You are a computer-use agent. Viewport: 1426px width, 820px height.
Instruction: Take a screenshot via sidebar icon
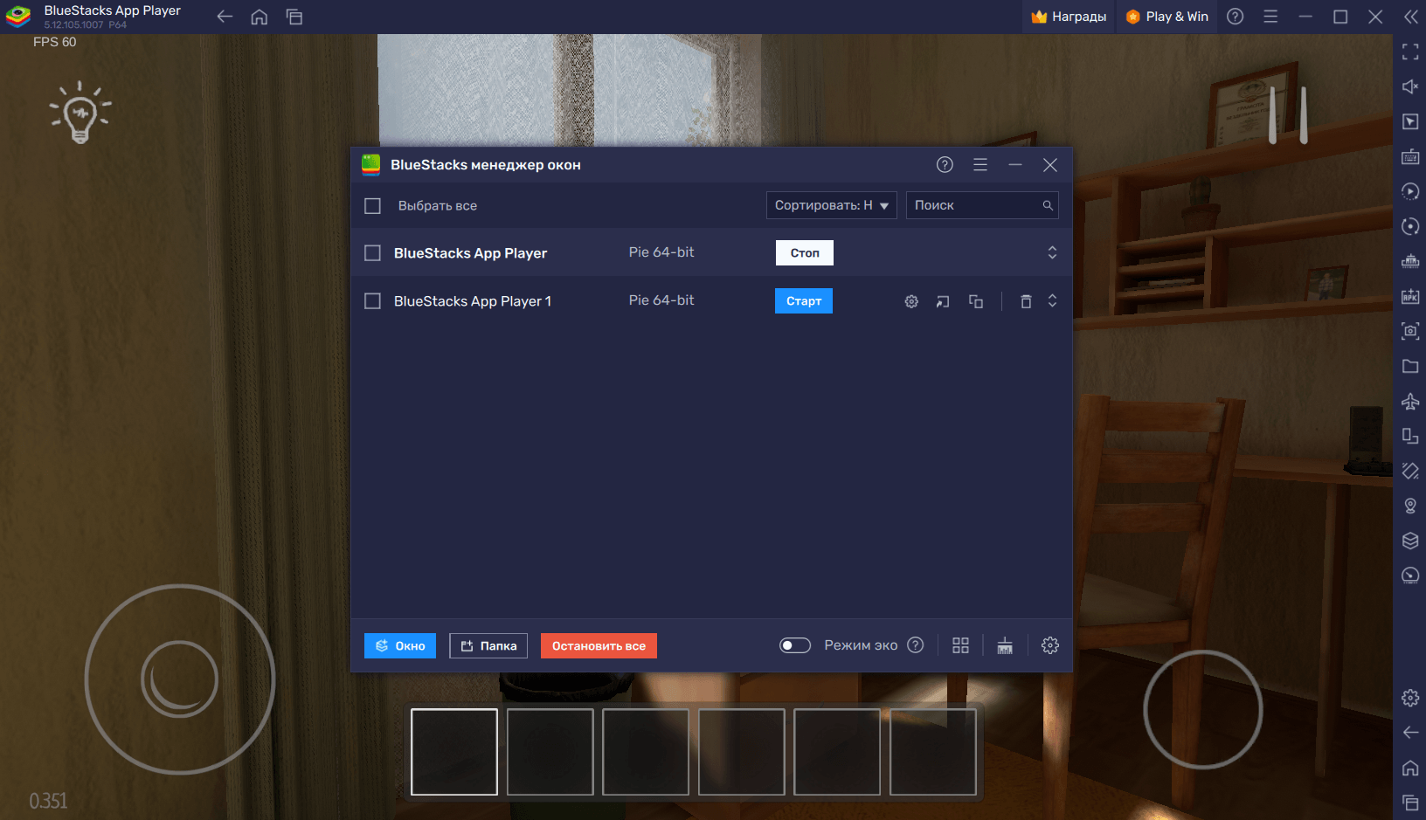[x=1410, y=331]
